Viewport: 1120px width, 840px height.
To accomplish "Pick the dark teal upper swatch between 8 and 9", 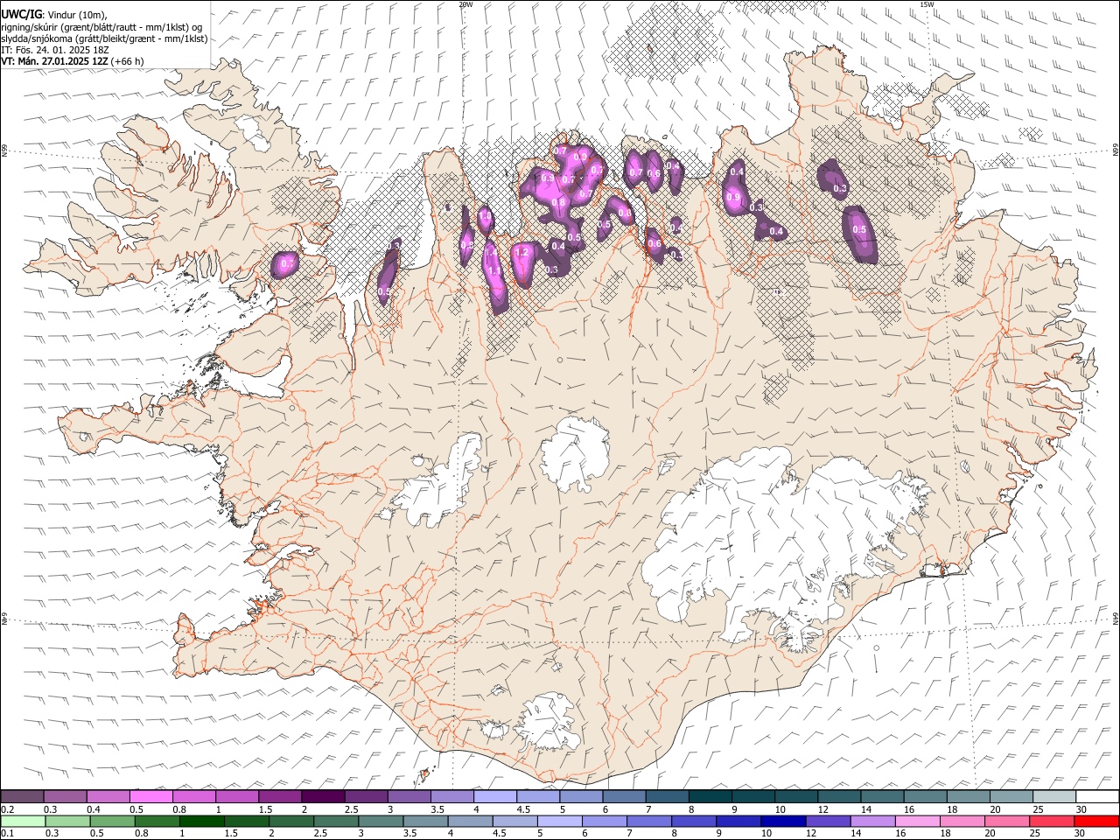I will pos(710,797).
